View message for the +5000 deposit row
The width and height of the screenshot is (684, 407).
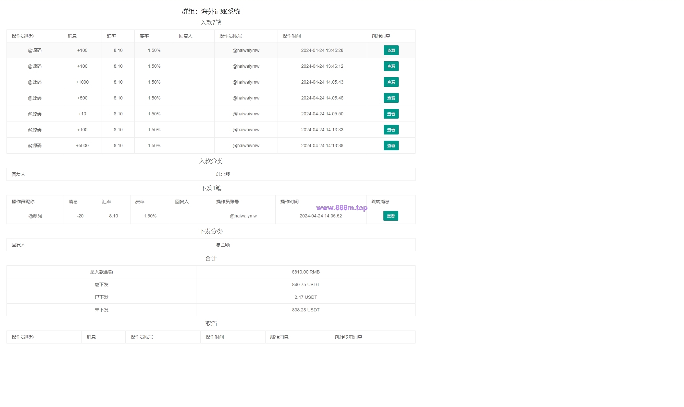click(x=391, y=145)
